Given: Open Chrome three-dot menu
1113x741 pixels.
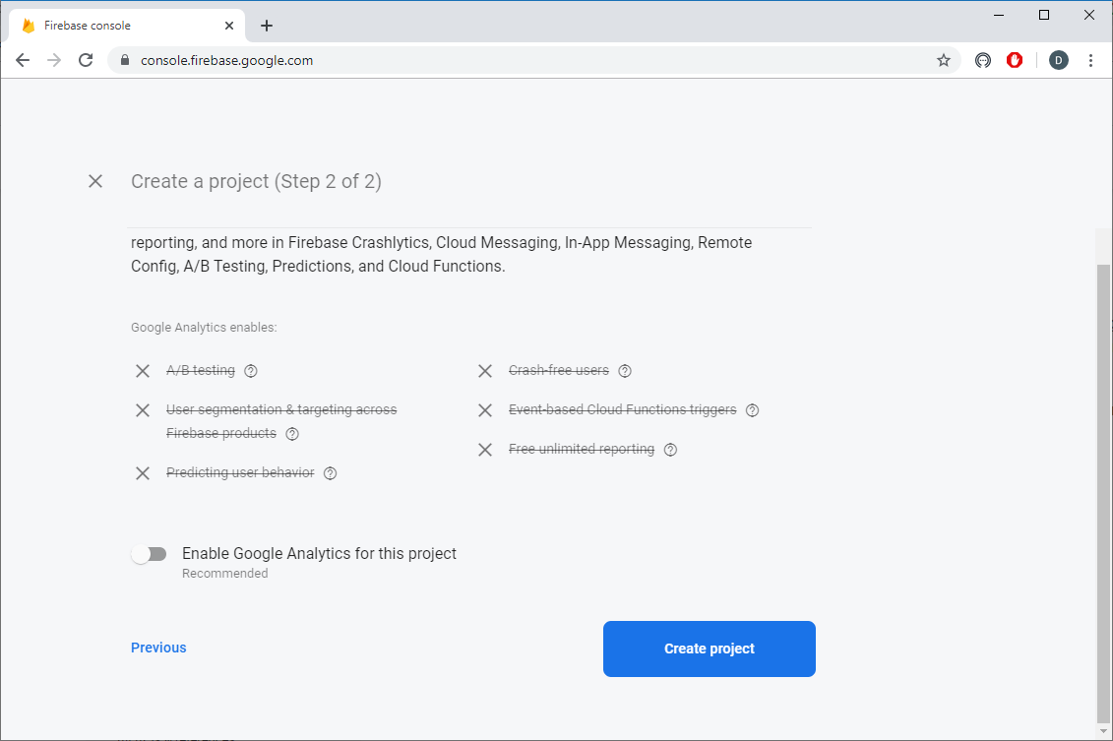Looking at the screenshot, I should click(1090, 60).
